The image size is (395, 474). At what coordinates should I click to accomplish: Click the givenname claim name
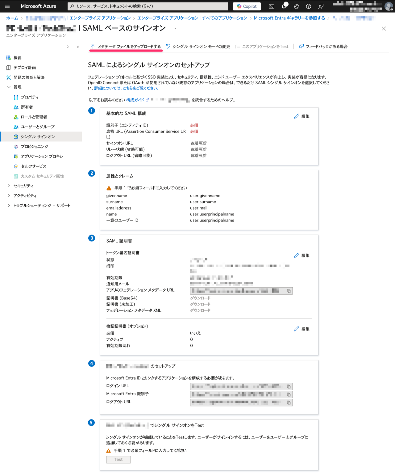click(x=117, y=196)
